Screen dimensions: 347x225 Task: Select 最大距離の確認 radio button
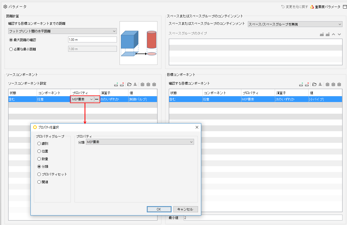pyautogui.click(x=11, y=40)
